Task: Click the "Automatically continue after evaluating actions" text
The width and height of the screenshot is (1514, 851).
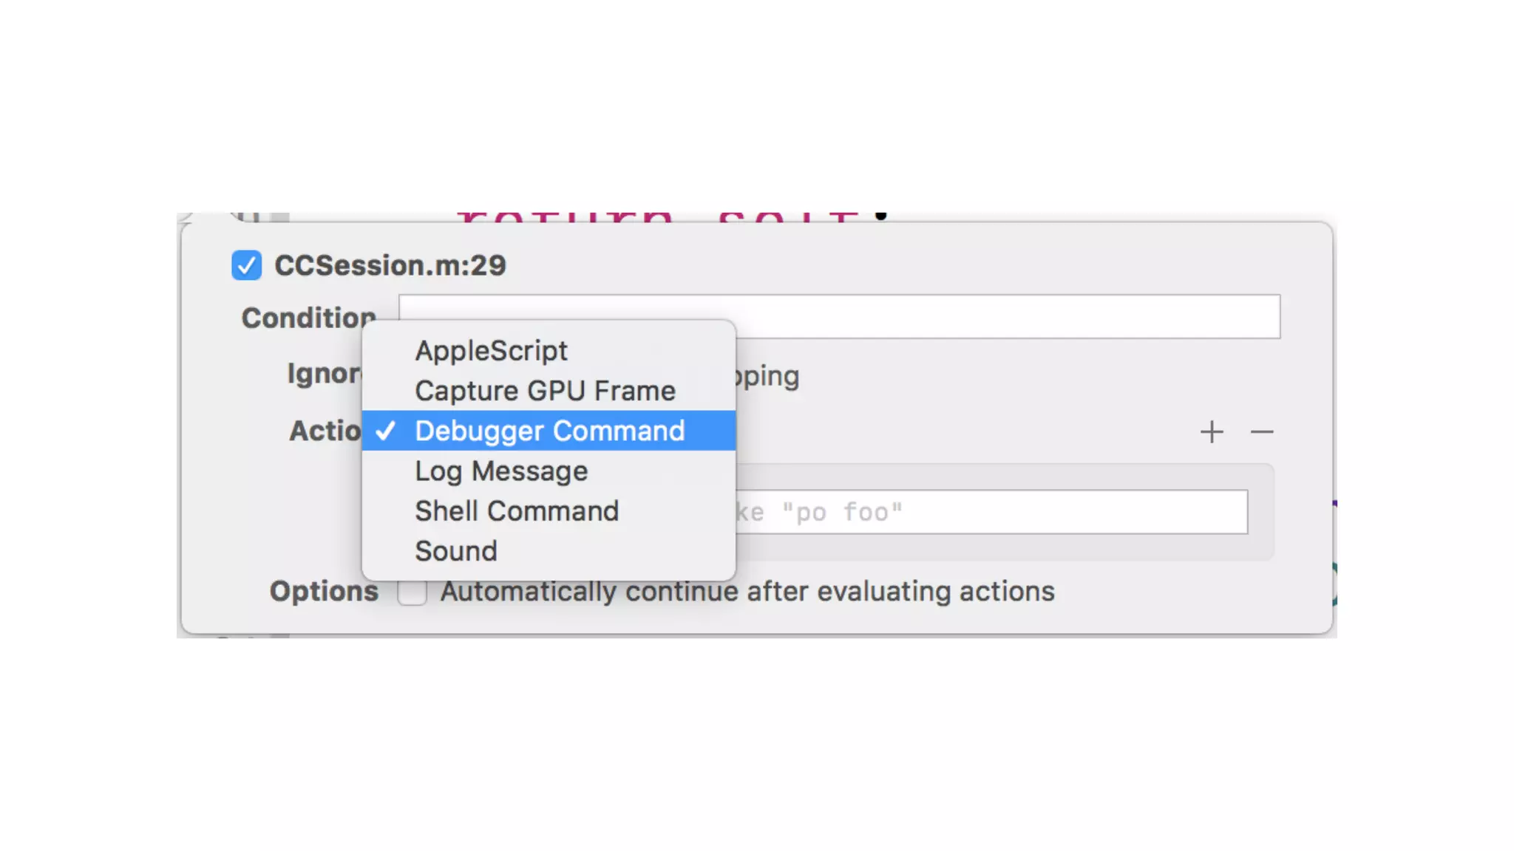Action: [x=747, y=592]
